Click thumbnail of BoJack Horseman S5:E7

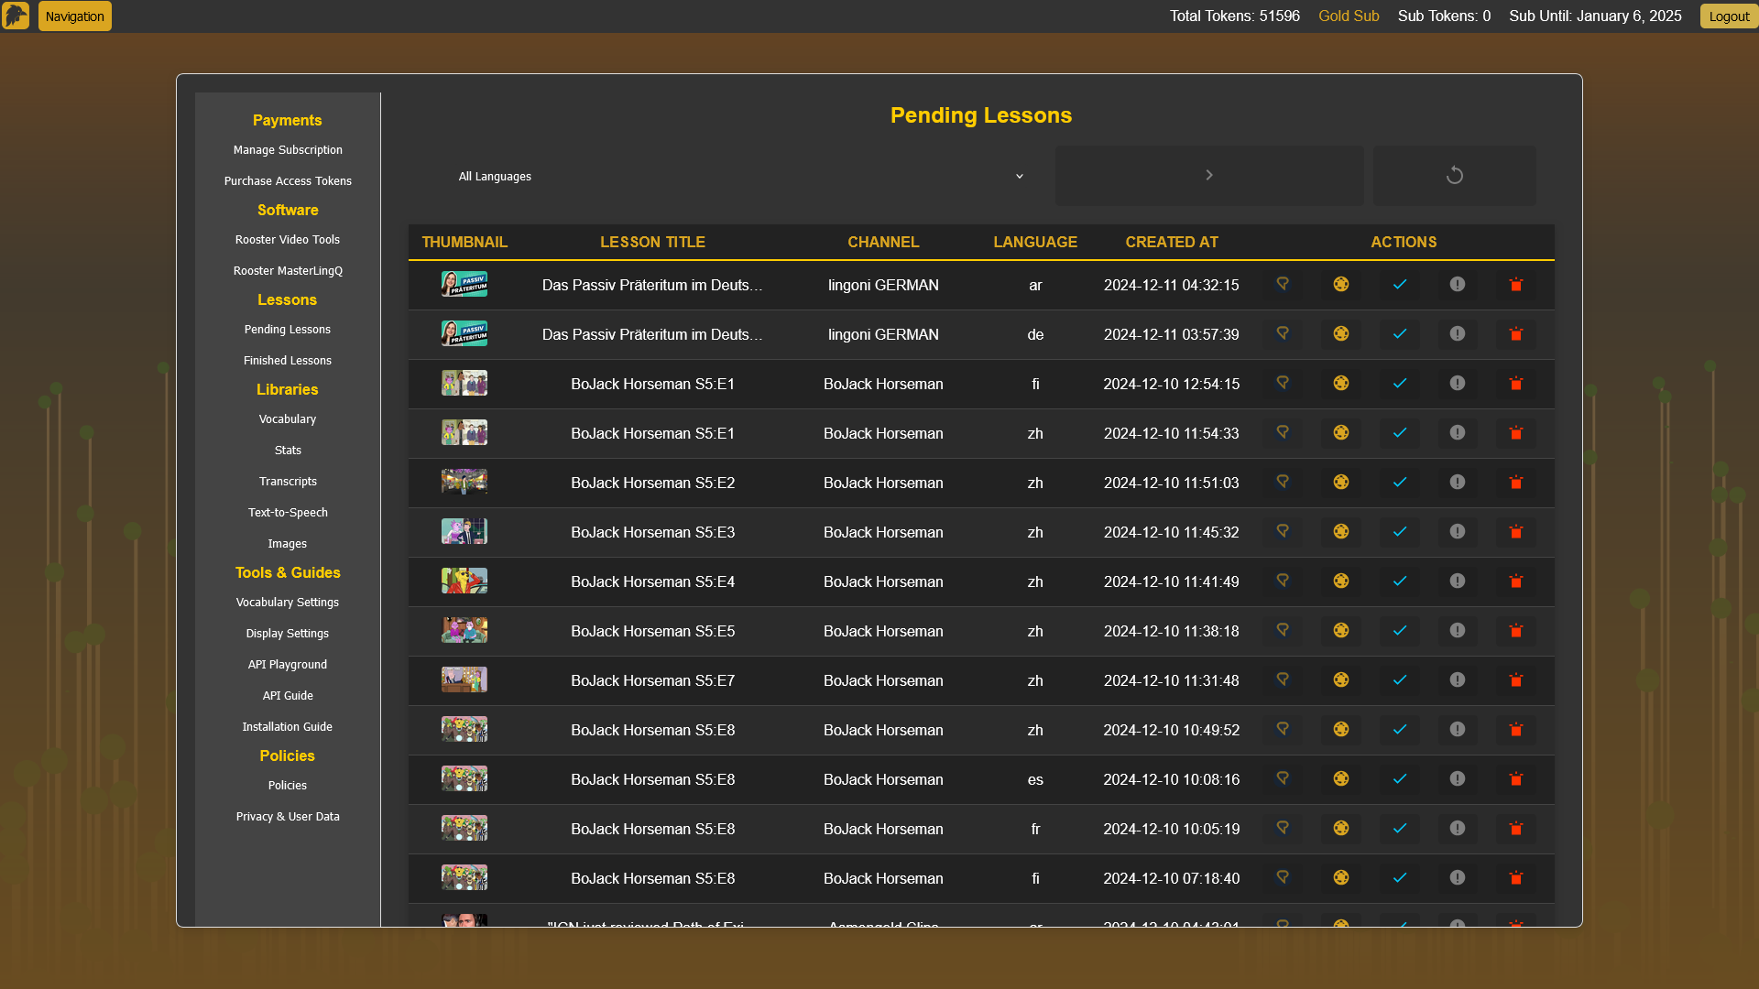coord(464,679)
